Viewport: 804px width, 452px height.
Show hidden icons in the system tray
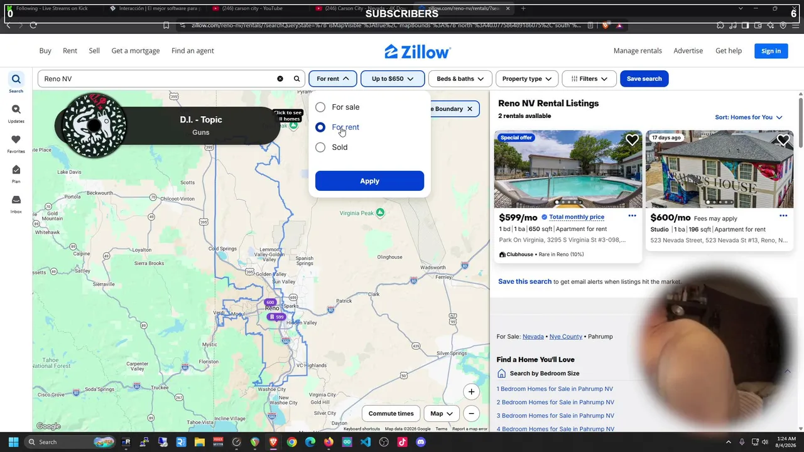tap(729, 442)
